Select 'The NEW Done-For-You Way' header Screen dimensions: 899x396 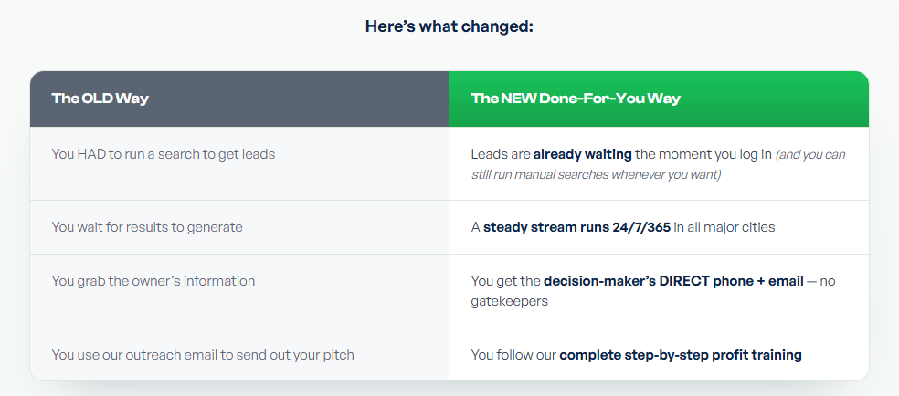pos(576,99)
